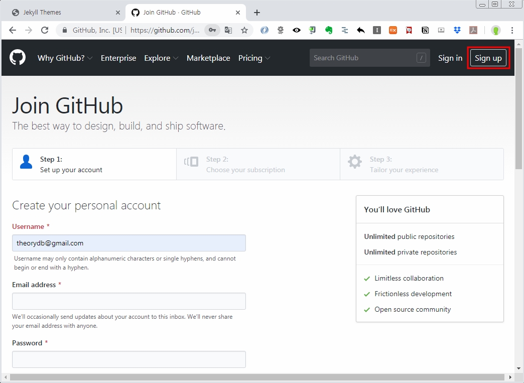This screenshot has width=524, height=383.
Task: Expand the Pricing dropdown
Action: pos(254,58)
